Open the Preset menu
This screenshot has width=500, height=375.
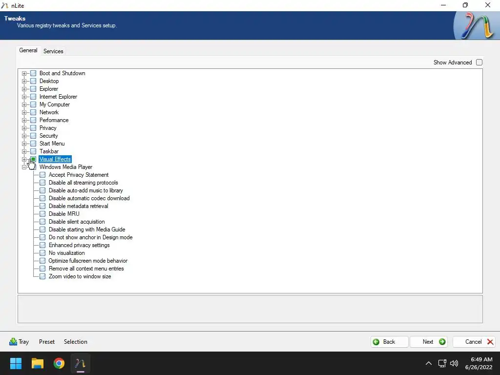[x=47, y=342]
